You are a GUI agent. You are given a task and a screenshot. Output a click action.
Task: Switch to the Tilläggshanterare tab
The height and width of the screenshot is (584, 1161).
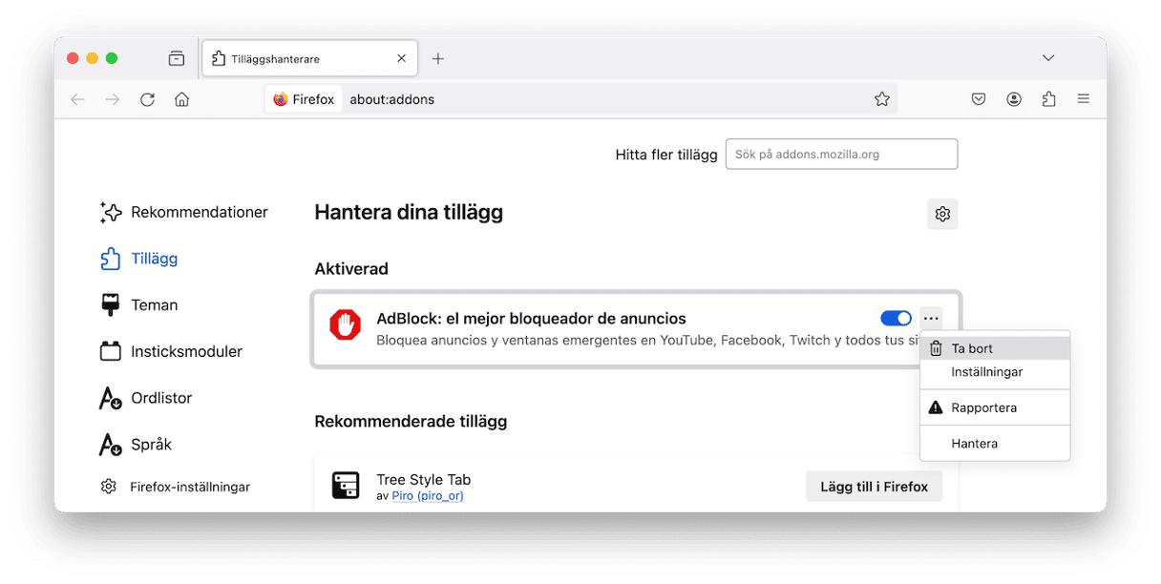click(309, 58)
